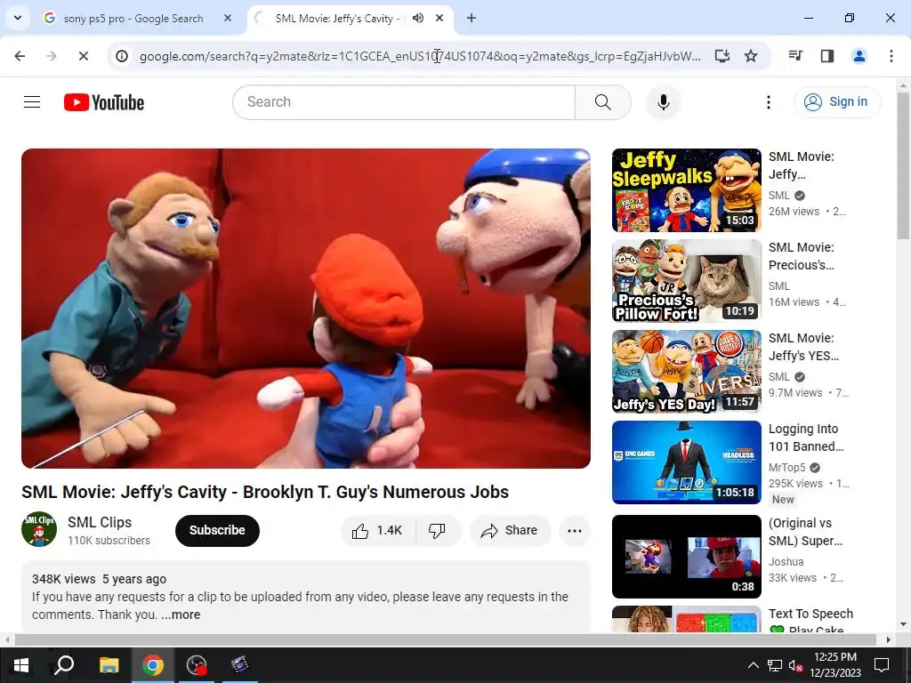Like the video (1.4K thumbs up)
Viewport: 911px width, 683px height.
377,531
